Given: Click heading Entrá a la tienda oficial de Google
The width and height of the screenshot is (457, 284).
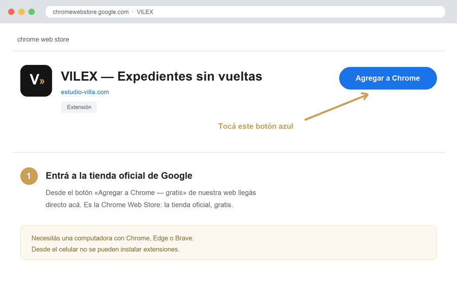Looking at the screenshot, I should (x=119, y=176).
